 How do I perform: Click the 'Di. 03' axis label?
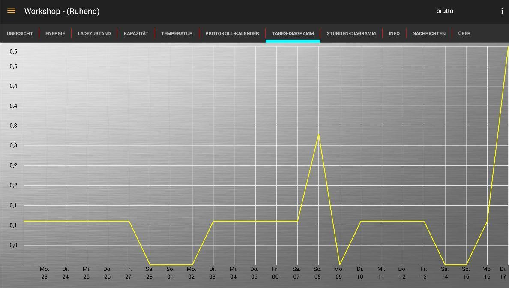pos(213,273)
